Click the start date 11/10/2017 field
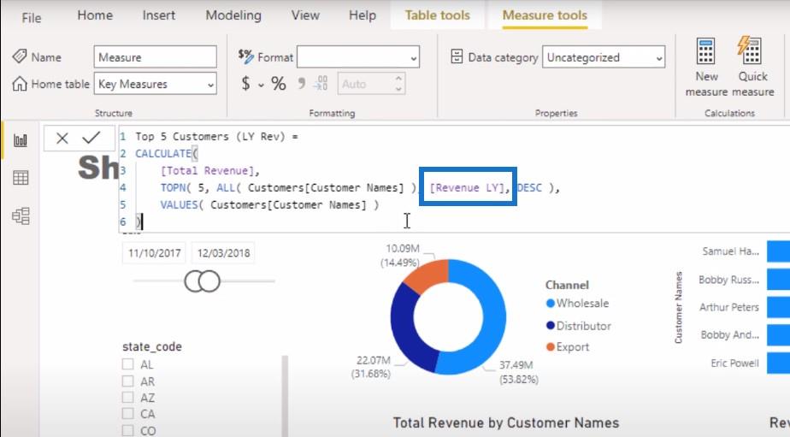The height and width of the screenshot is (437, 790). [x=154, y=253]
